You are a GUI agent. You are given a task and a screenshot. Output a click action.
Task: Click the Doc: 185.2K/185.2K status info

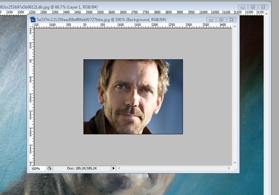pos(82,168)
